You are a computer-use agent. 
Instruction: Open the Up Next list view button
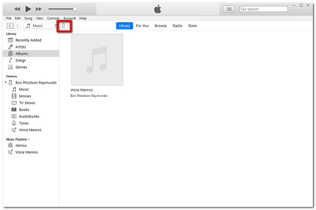[x=229, y=9]
